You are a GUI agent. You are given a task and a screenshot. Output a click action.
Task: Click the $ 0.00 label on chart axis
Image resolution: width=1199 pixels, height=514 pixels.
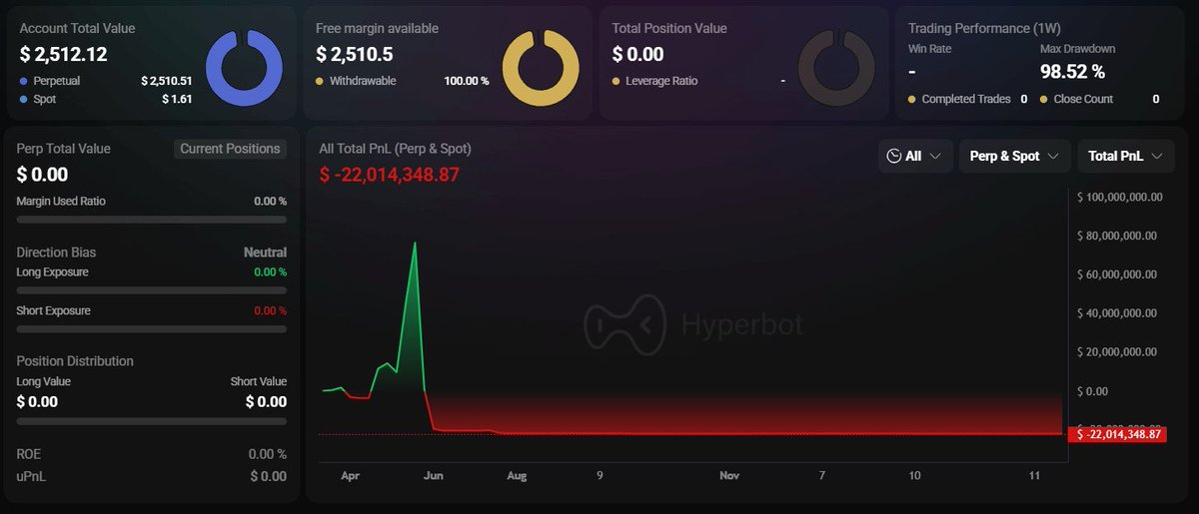click(1094, 391)
